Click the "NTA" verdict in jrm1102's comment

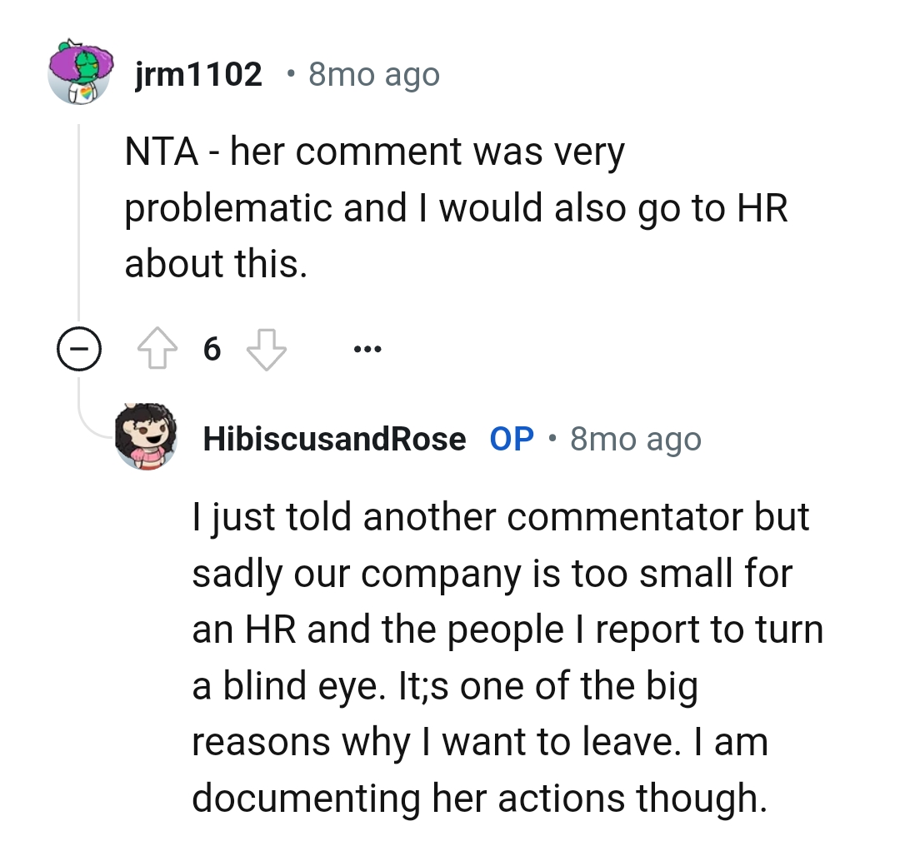tap(161, 152)
